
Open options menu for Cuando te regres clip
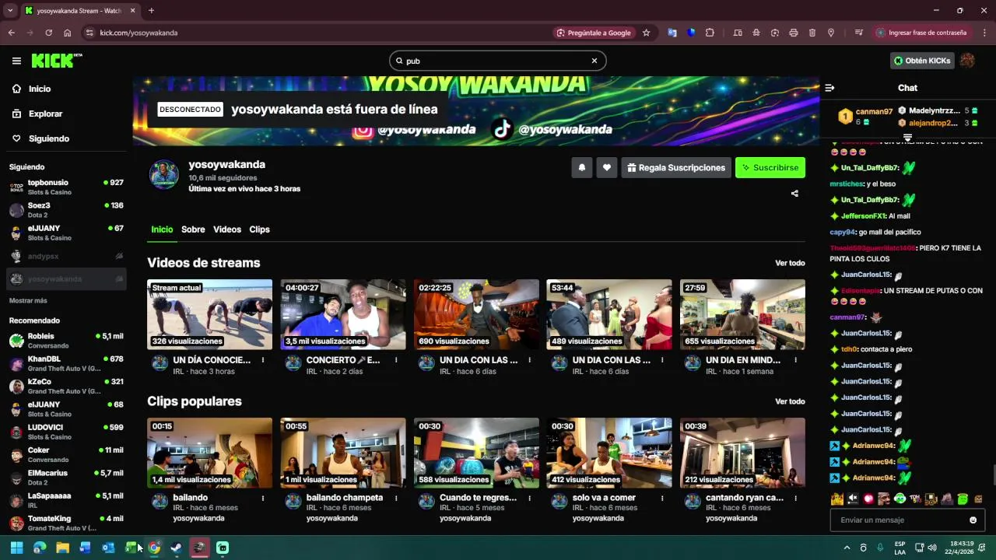529,498
